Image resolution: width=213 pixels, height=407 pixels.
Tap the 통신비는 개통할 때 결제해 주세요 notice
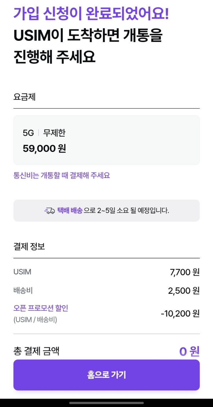[62, 175]
